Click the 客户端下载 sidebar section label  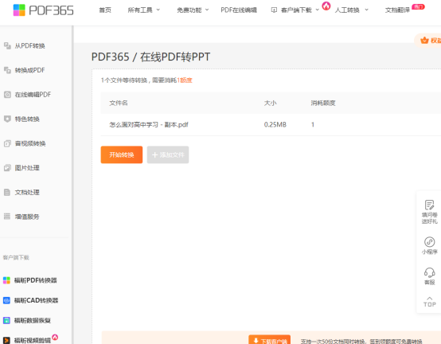[16, 257]
